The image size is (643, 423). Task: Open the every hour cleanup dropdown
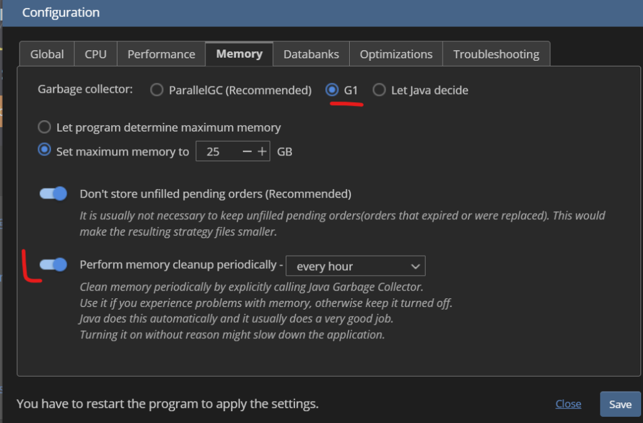pyautogui.click(x=355, y=266)
